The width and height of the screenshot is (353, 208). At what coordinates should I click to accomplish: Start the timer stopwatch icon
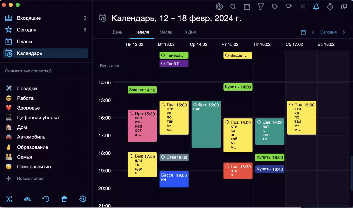(x=330, y=7)
